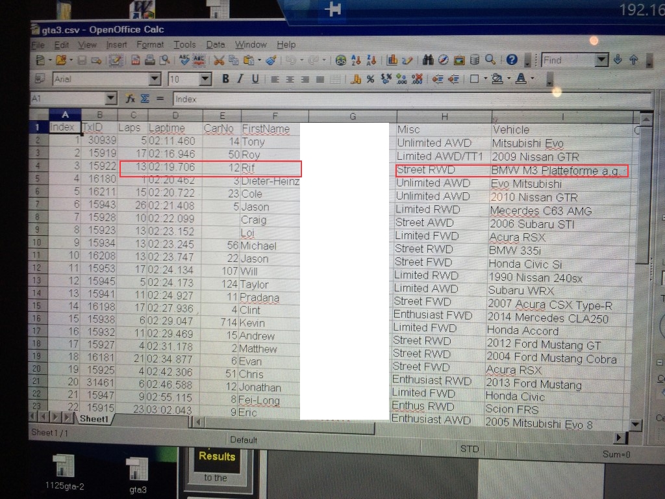Add decimal place icon
665x499 pixels.
tap(401, 79)
